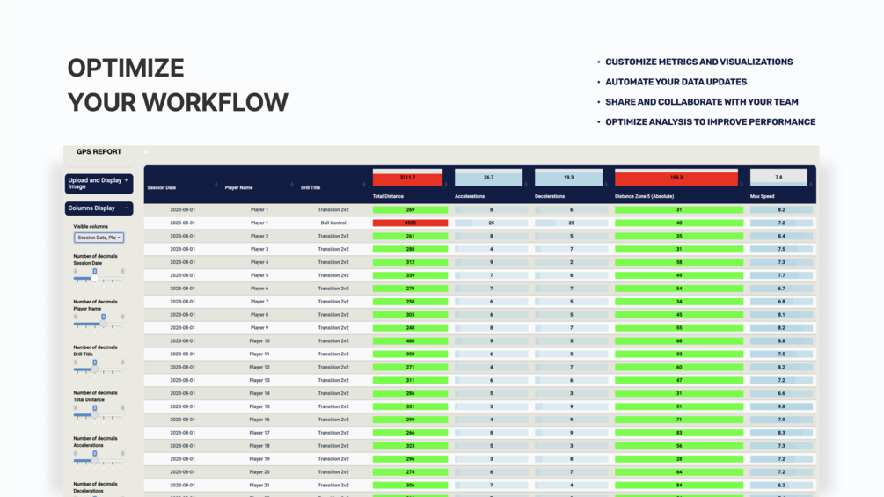Select the 'Player 8' name cell
The width and height of the screenshot is (884, 497).
[x=259, y=315]
